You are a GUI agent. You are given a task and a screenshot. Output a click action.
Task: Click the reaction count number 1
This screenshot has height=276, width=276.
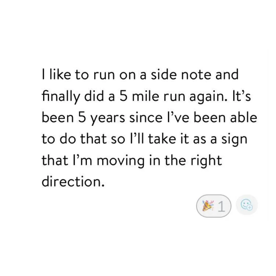click(221, 206)
